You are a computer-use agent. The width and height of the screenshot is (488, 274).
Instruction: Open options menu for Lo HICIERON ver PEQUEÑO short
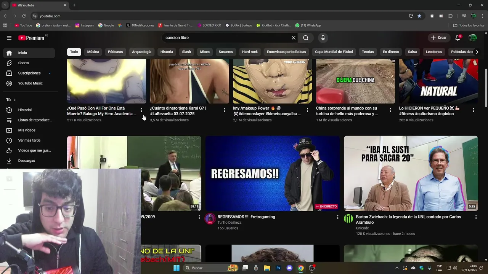(x=474, y=110)
